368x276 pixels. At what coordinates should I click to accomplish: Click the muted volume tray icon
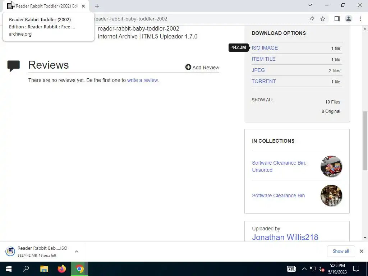321,269
